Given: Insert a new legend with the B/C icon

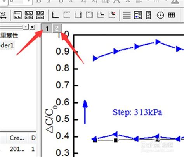Looking at the screenshot, I should (x=138, y=15).
